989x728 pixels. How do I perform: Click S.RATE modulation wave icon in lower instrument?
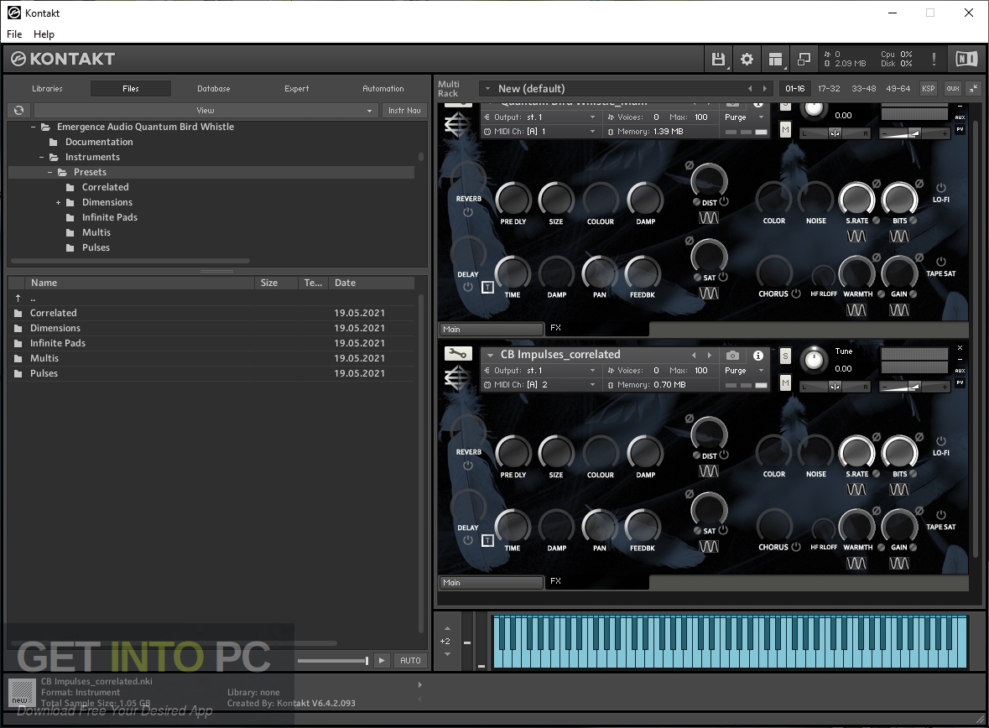tap(856, 490)
